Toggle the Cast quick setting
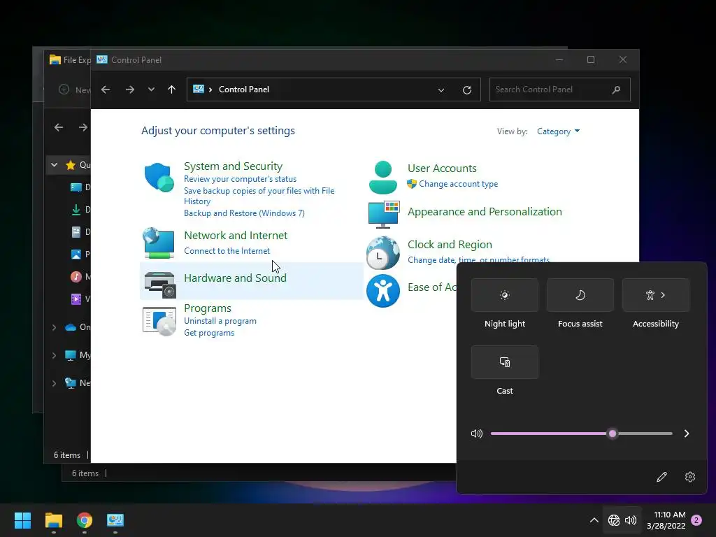The height and width of the screenshot is (537, 716). 505,362
